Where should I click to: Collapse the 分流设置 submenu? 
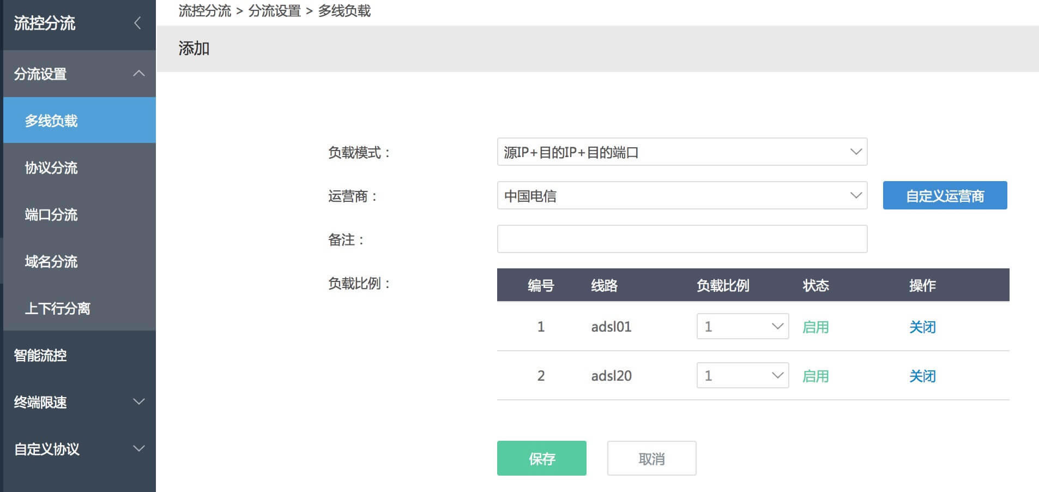point(139,73)
